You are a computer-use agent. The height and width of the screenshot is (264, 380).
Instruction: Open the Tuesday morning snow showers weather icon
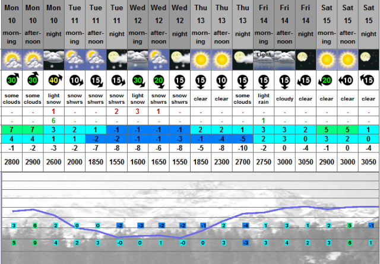75,60
